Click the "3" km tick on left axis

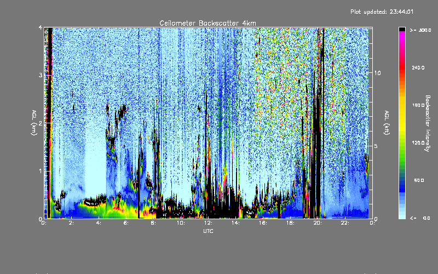point(41,76)
